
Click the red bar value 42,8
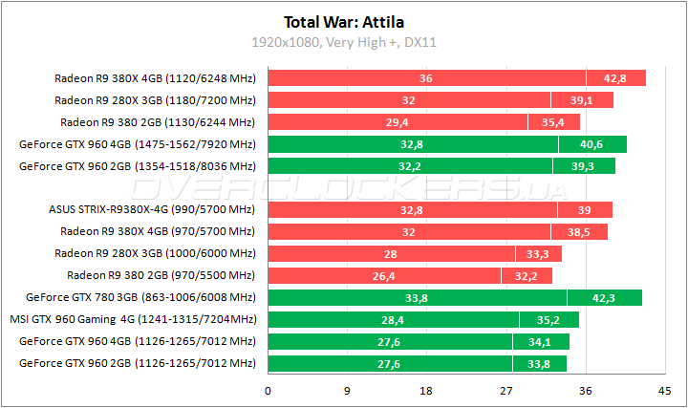(614, 78)
